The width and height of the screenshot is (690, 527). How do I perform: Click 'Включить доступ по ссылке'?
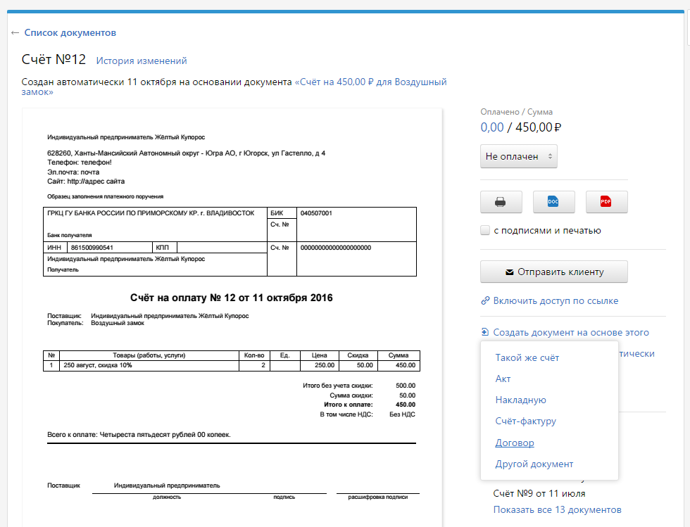[556, 300]
